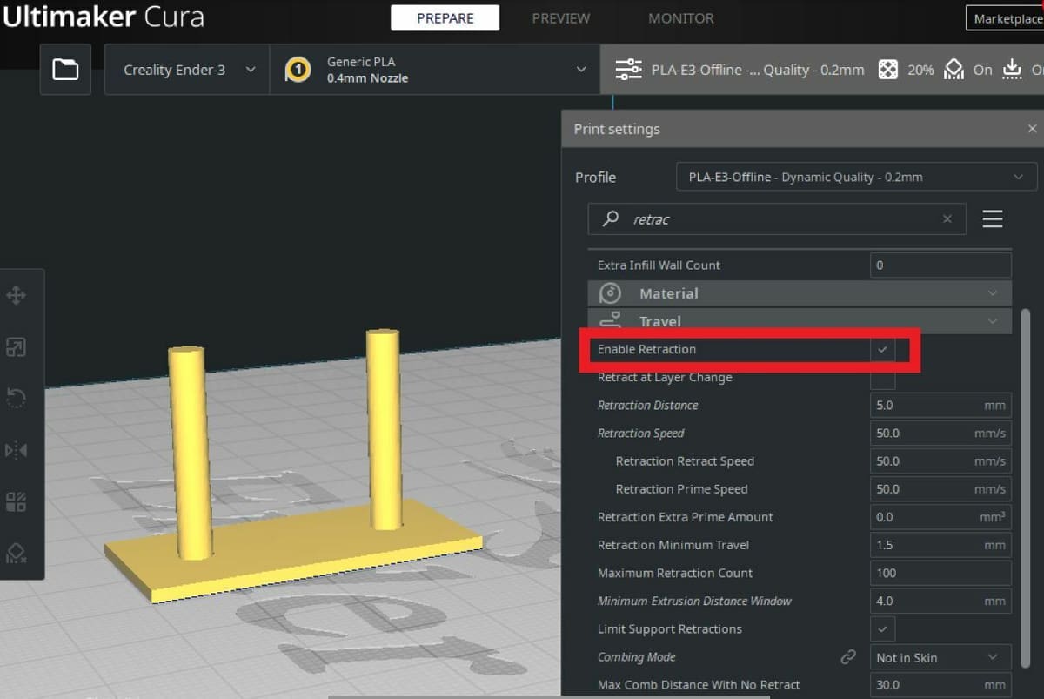Switch to PREPARE tab

click(445, 17)
